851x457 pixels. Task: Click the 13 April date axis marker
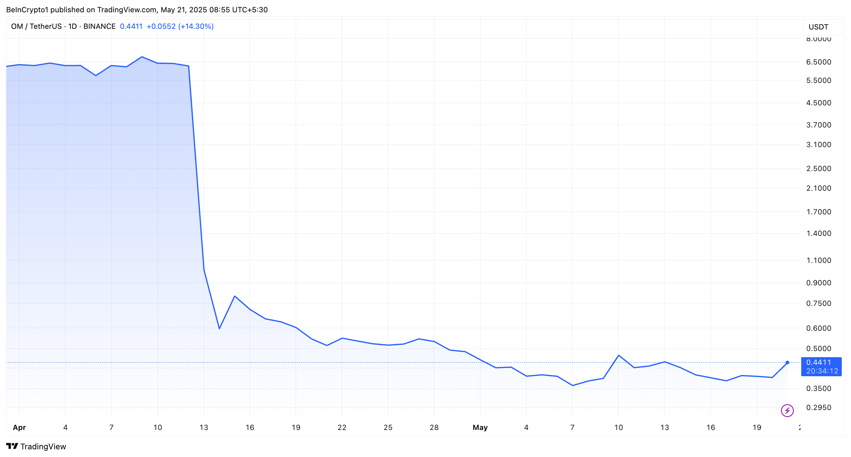tap(203, 427)
